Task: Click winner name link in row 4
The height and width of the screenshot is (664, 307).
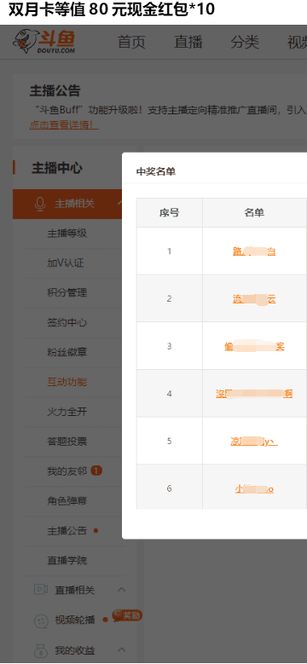Action: click(x=254, y=394)
